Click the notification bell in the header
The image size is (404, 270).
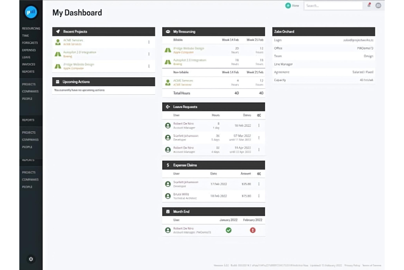(x=369, y=5)
